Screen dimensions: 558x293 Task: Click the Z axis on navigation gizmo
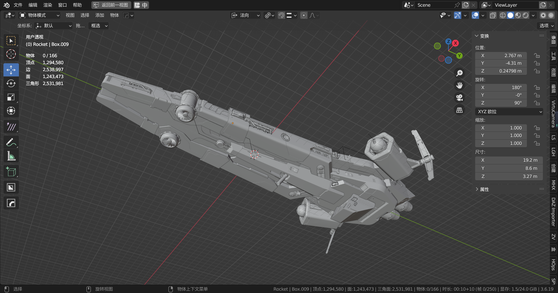(448, 42)
